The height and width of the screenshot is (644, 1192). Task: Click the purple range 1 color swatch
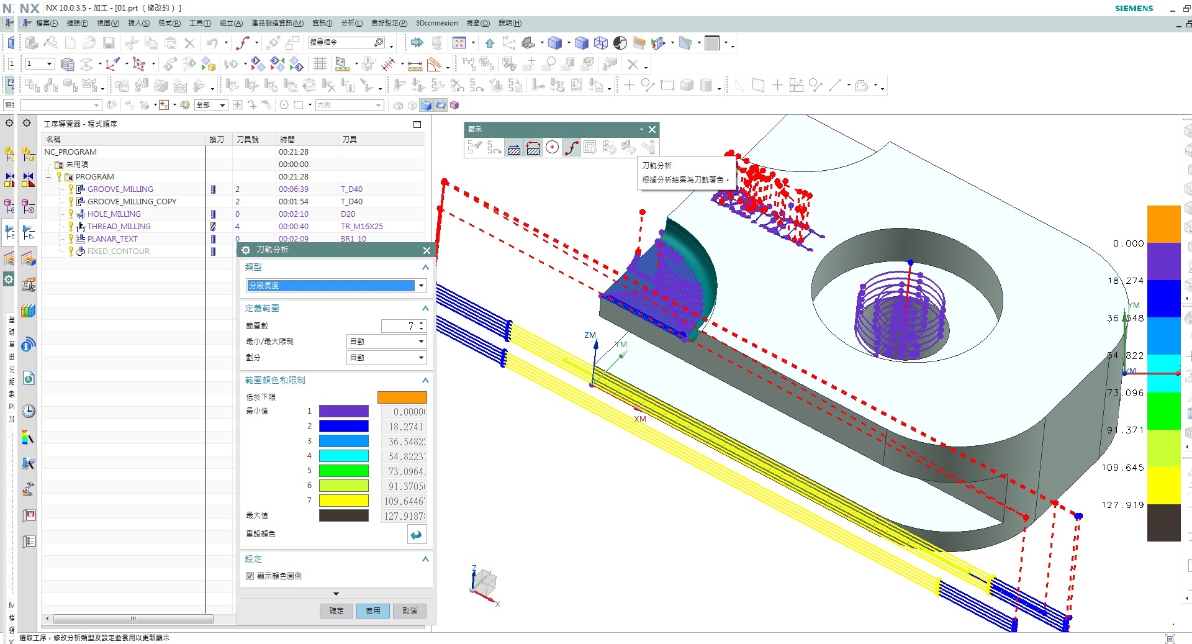click(344, 411)
